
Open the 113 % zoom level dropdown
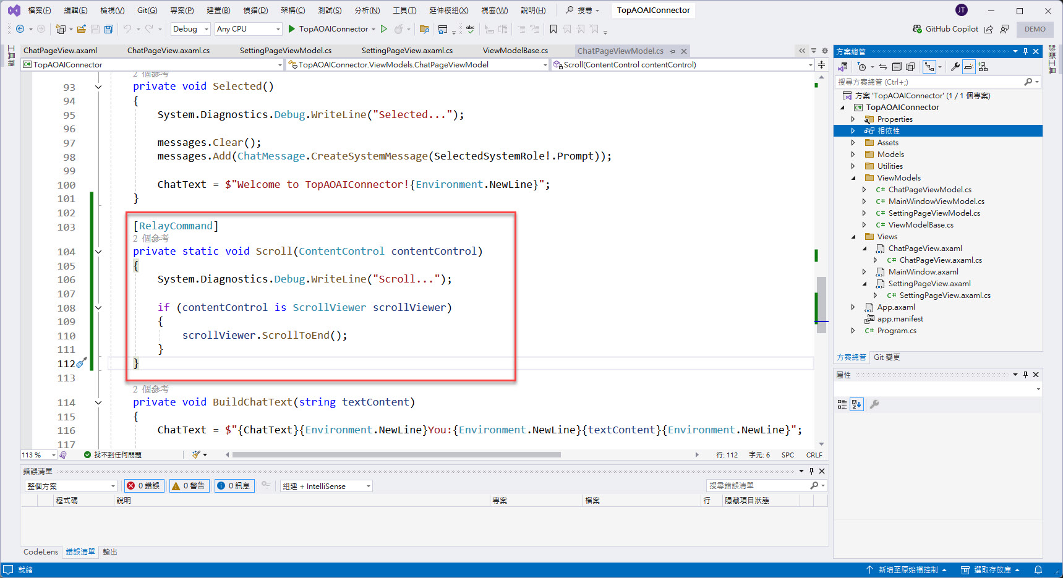pyautogui.click(x=38, y=455)
